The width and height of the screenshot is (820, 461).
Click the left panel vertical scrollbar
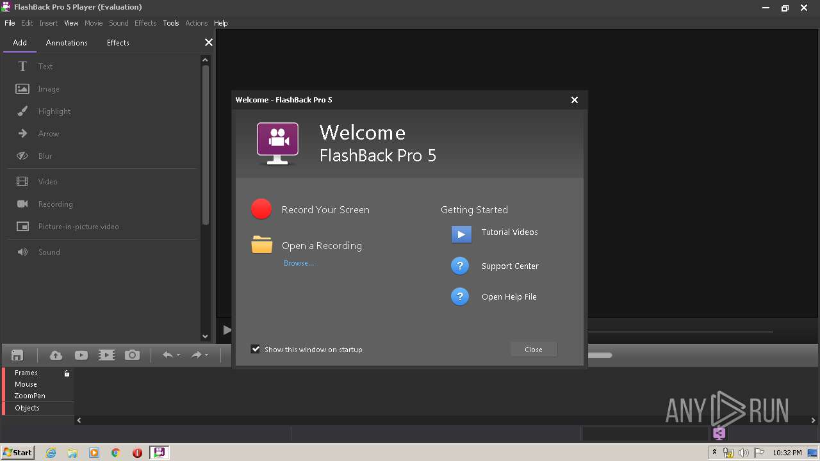206,145
